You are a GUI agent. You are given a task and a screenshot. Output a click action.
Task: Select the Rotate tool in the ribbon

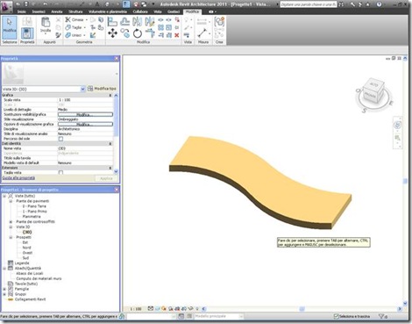[x=138, y=33]
